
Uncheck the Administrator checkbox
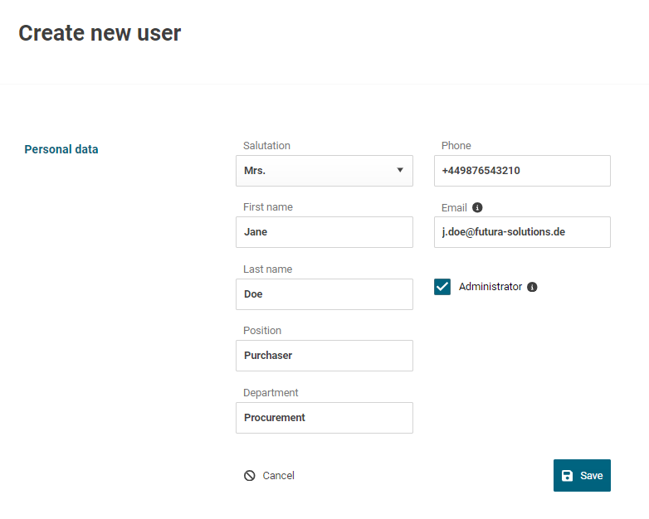(442, 287)
